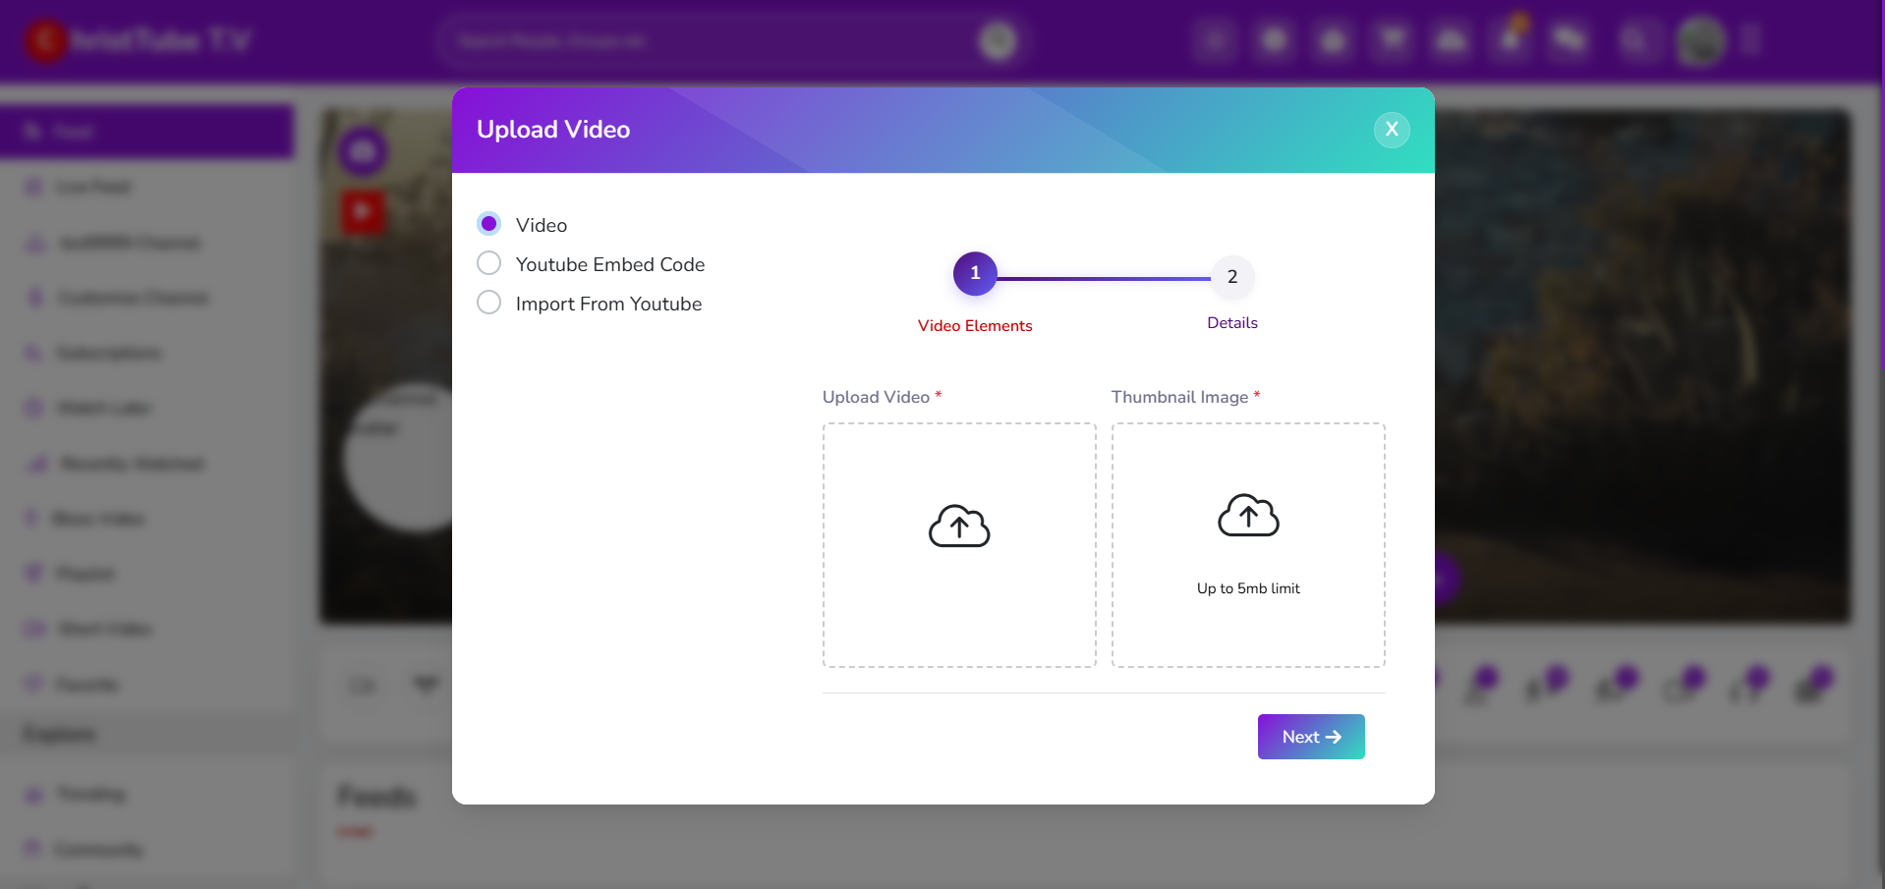Click the round search icon in the header
The image size is (1885, 889).
[998, 41]
